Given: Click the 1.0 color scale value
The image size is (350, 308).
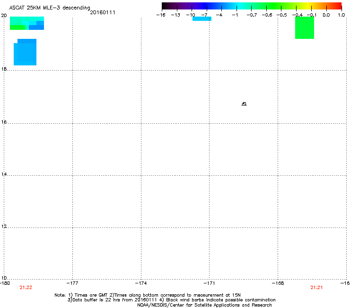Looking at the screenshot, I should pyautogui.click(x=341, y=15).
